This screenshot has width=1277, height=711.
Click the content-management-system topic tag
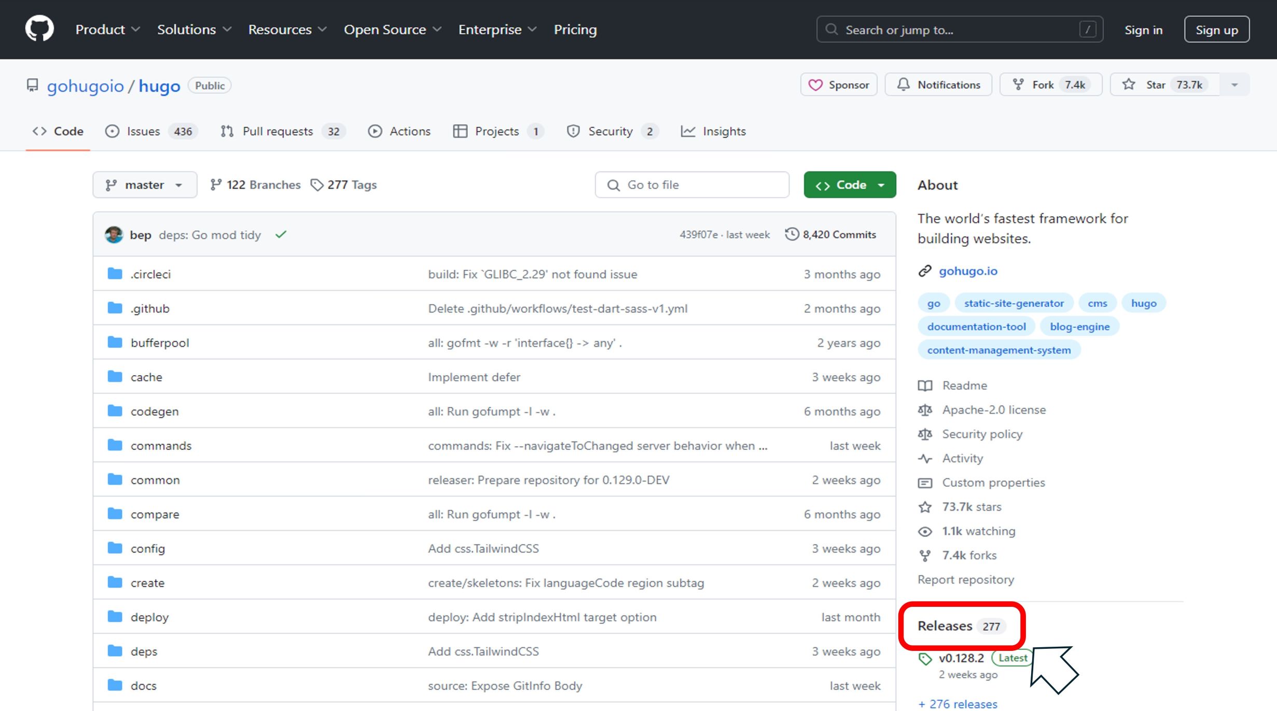pyautogui.click(x=999, y=350)
